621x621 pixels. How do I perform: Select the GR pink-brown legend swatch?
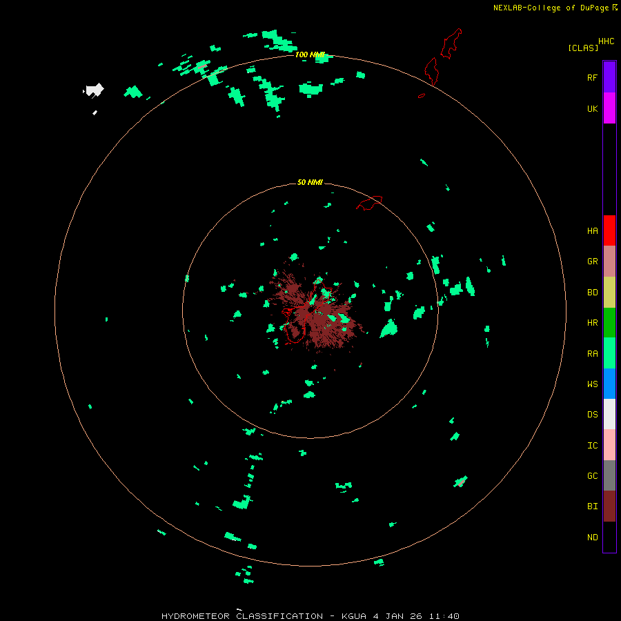[x=609, y=262]
